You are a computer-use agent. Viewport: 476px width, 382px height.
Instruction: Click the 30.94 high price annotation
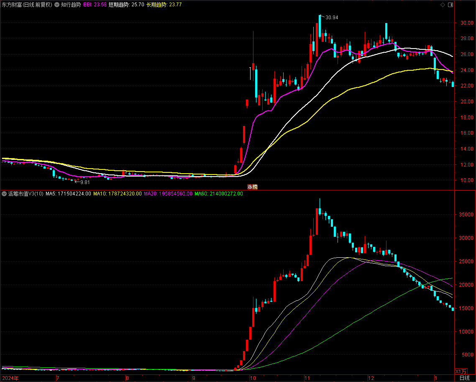[x=331, y=18]
